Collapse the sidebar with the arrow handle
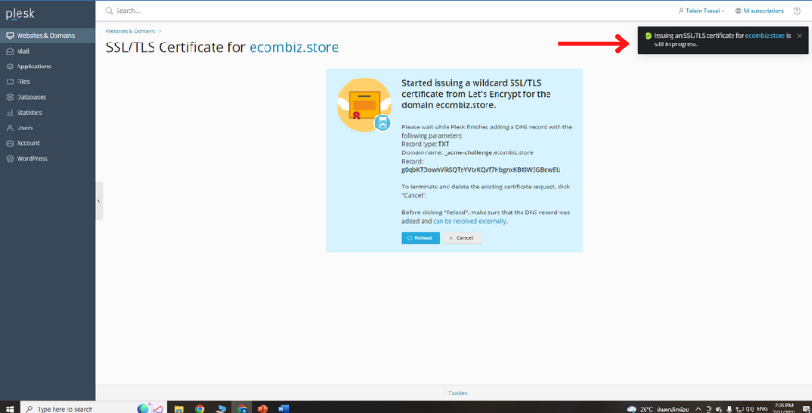The width and height of the screenshot is (812, 413). click(x=99, y=200)
